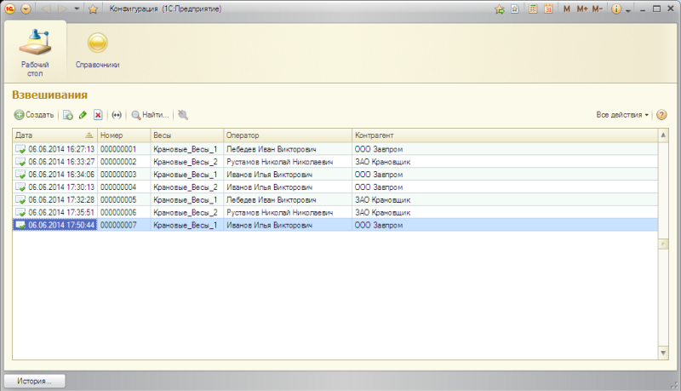Click the M+ memory add button
Screen dimensions: 681x391
582,9
